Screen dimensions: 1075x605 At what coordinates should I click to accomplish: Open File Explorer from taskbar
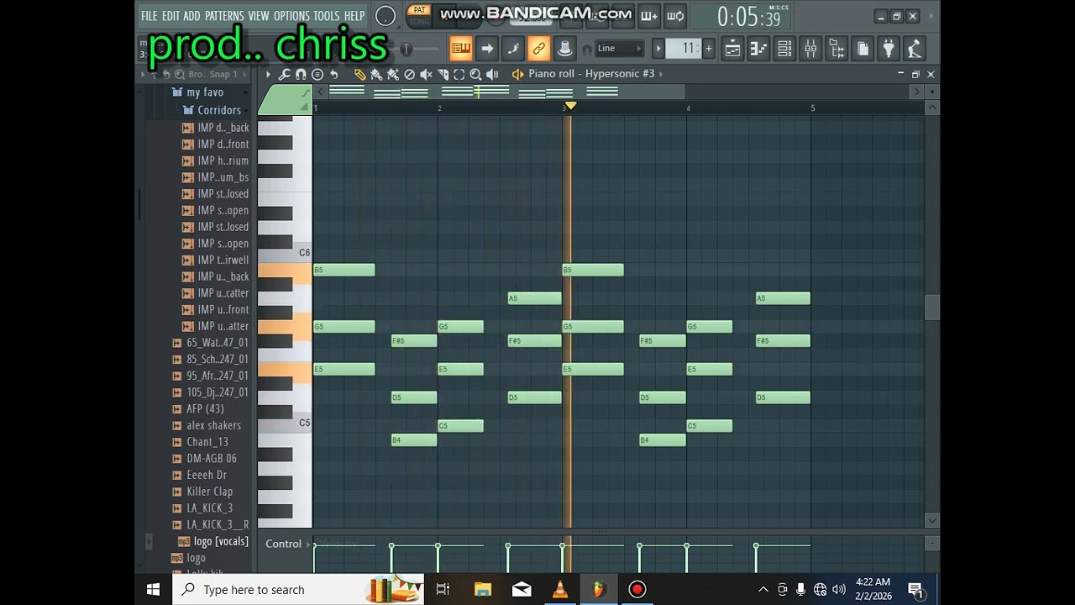[x=483, y=589]
